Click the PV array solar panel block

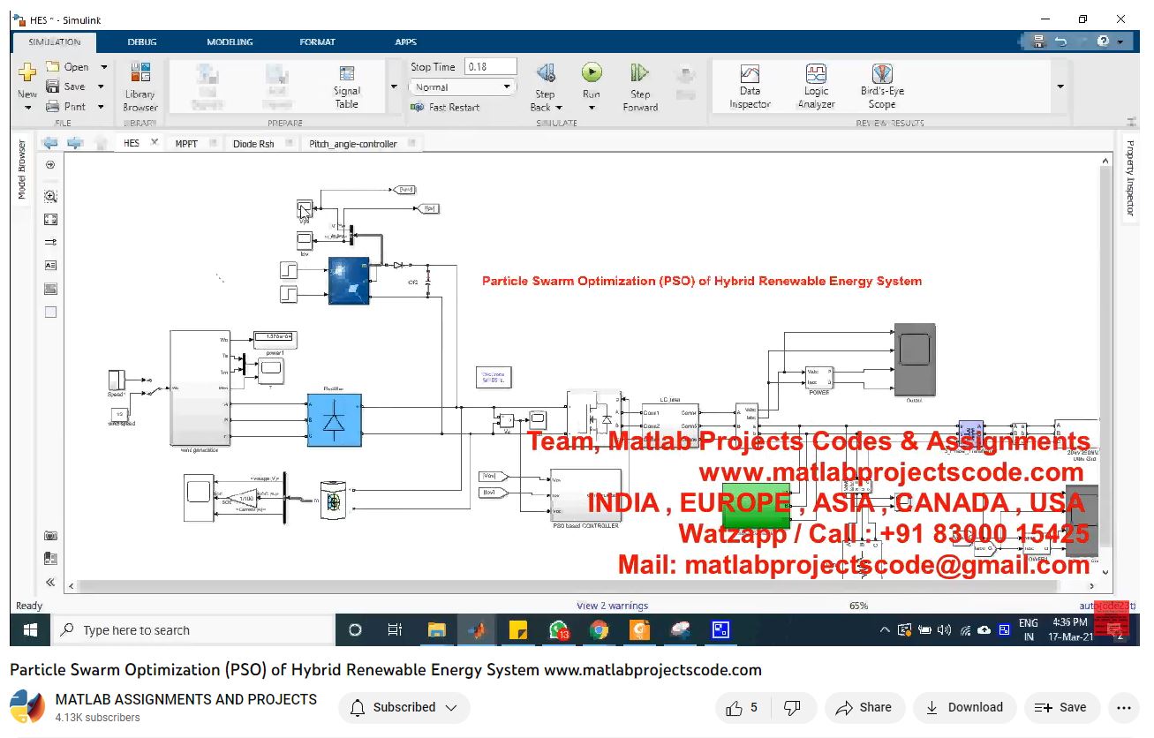pyautogui.click(x=349, y=281)
